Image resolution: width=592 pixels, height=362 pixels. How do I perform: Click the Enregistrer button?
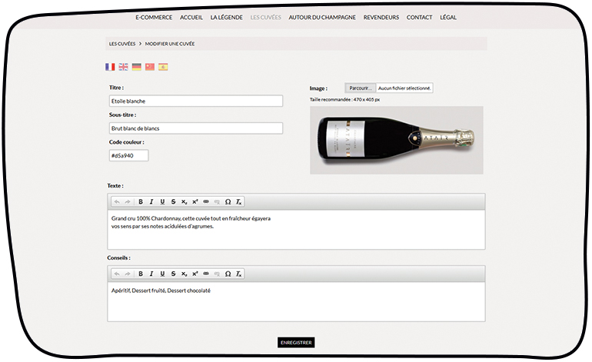pyautogui.click(x=296, y=343)
